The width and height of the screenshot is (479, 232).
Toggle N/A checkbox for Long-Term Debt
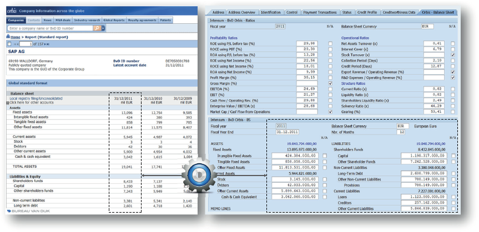[453, 173]
